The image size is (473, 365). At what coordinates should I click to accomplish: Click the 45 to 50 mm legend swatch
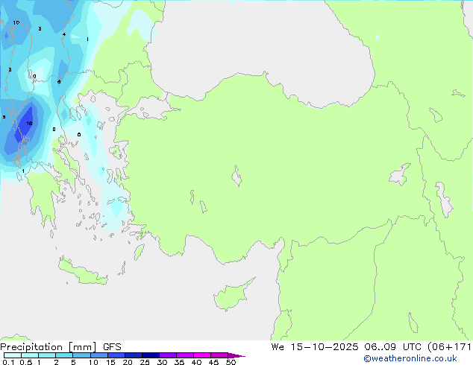point(219,355)
